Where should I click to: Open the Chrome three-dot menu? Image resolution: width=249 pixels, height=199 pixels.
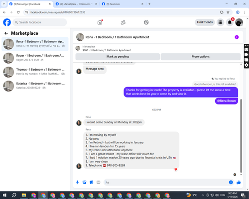coord(245,12)
